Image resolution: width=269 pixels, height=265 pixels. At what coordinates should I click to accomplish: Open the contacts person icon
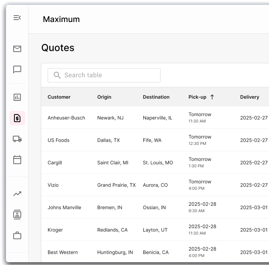pyautogui.click(x=17, y=215)
